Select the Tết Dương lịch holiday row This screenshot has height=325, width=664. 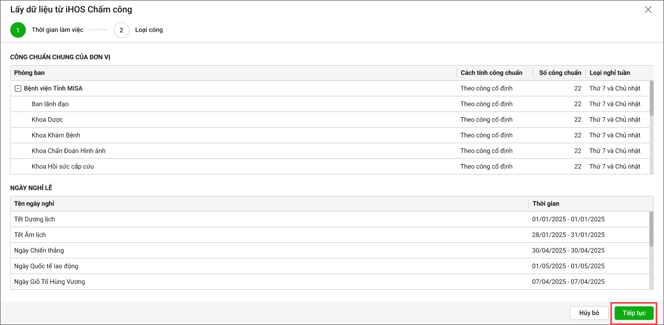click(x=34, y=219)
